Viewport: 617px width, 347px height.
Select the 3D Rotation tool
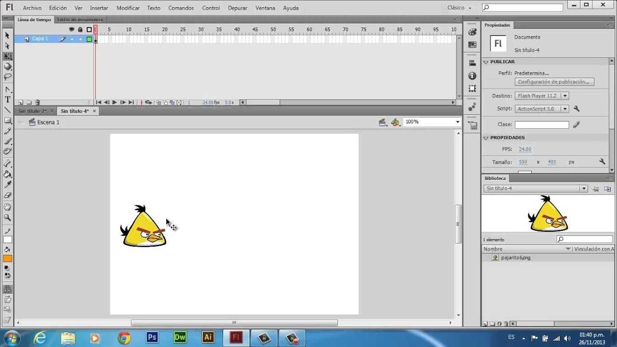pos(8,67)
